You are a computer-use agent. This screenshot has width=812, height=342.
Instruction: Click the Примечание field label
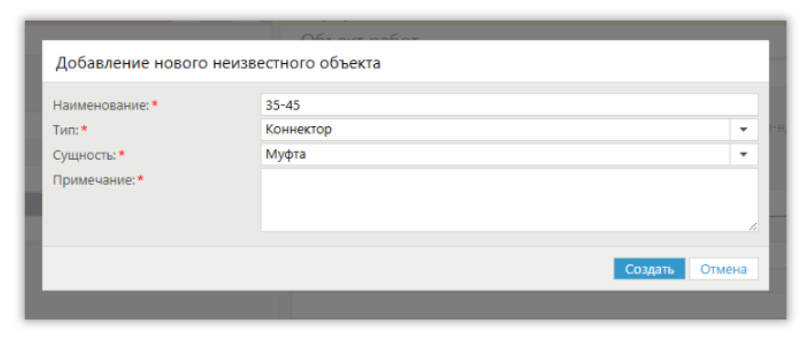pos(94,180)
